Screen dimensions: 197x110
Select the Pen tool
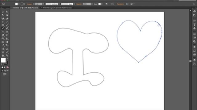click(x=3, y=19)
